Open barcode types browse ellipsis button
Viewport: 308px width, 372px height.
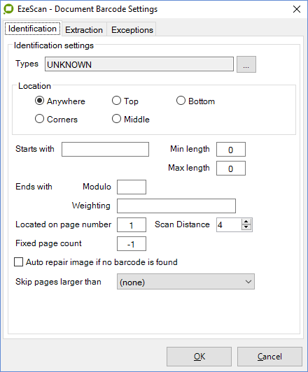point(246,64)
